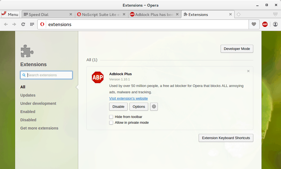
Task: Toggle Hide from toolbar checkbox
Action: click(111, 117)
